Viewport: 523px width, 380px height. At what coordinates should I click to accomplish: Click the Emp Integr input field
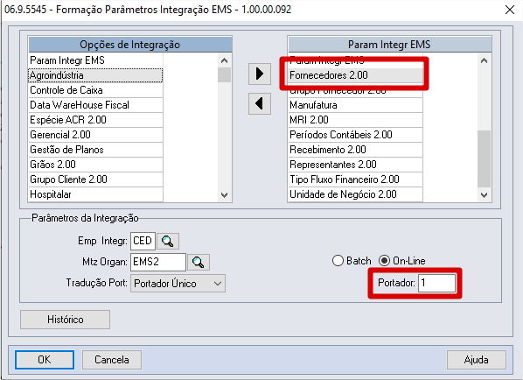coord(143,241)
